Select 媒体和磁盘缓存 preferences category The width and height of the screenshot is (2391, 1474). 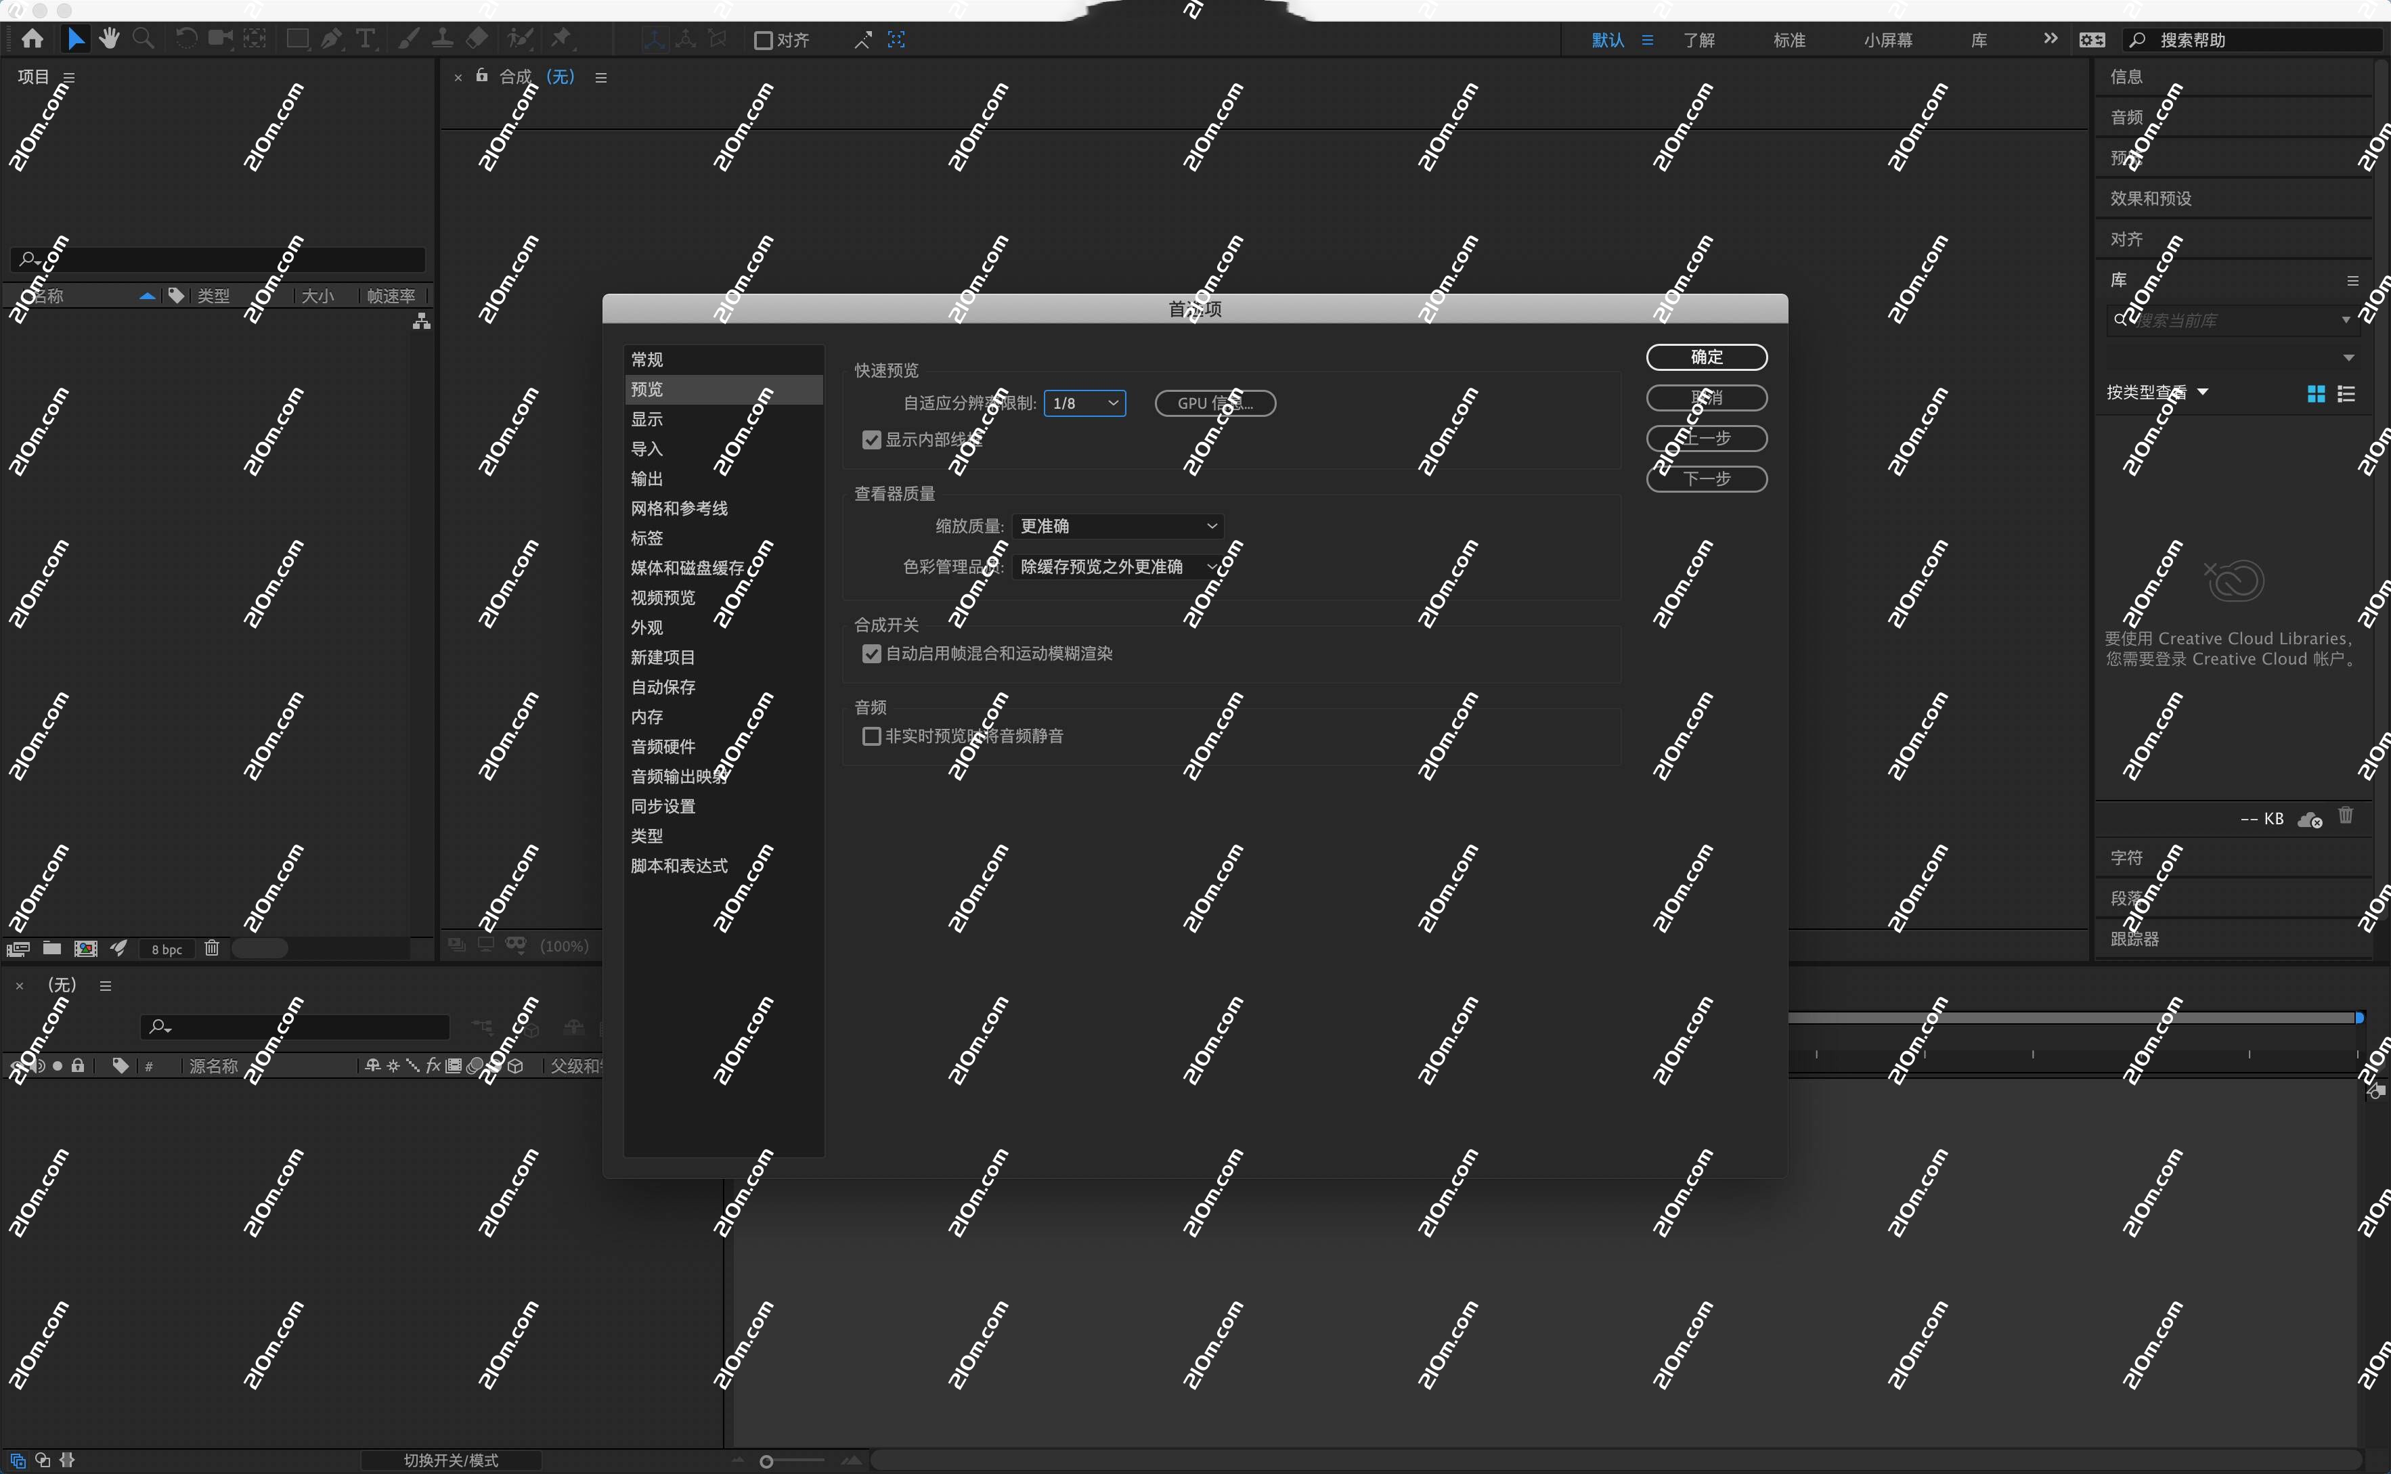coord(724,568)
